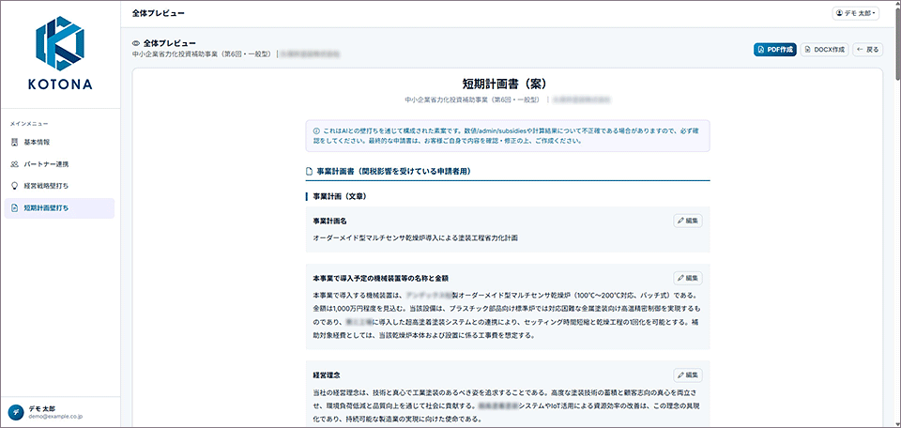Viewport: 901px width, 428px height.
Task: Click the eye icon beside 全体プレビュー
Action: coord(136,43)
